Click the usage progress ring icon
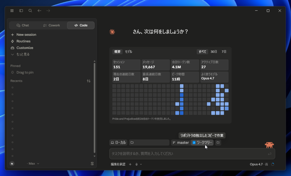This screenshot has width=291, height=176. pyautogui.click(x=273, y=164)
